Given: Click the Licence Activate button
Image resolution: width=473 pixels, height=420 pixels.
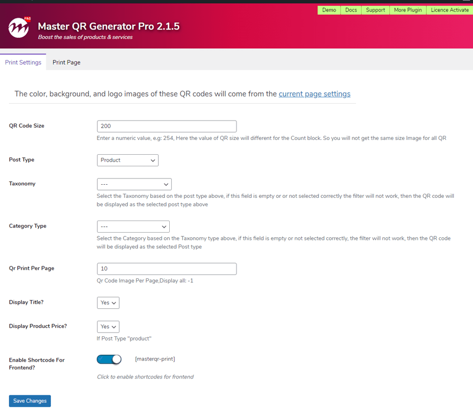Looking at the screenshot, I should point(449,10).
